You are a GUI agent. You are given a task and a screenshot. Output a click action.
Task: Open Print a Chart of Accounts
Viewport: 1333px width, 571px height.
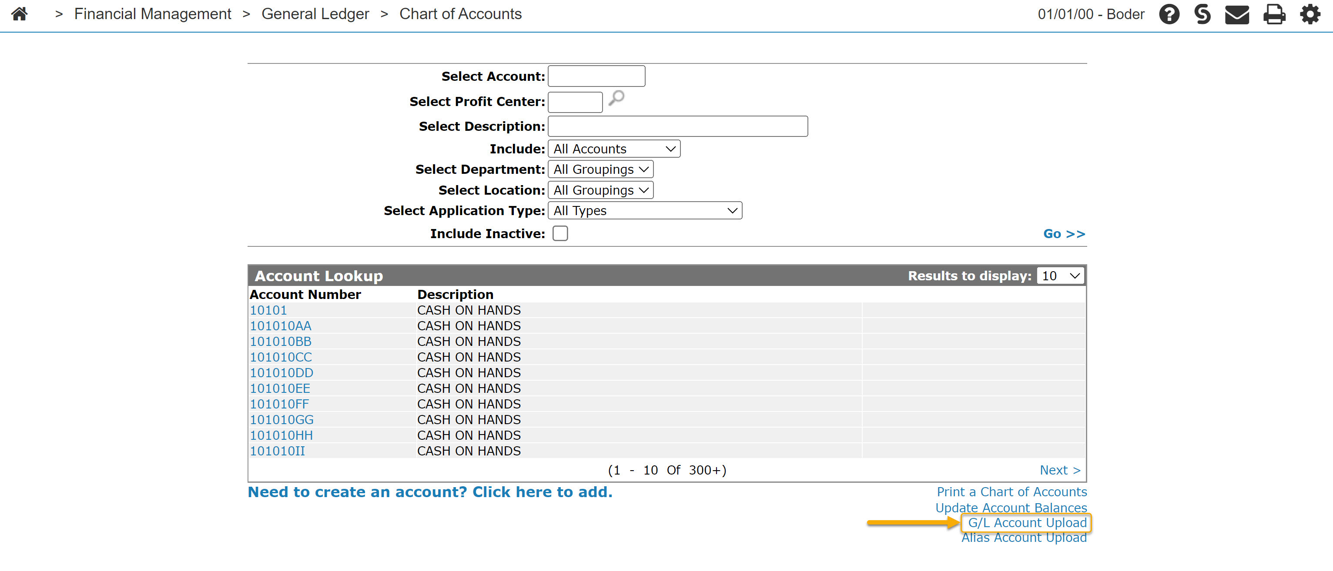1011,492
